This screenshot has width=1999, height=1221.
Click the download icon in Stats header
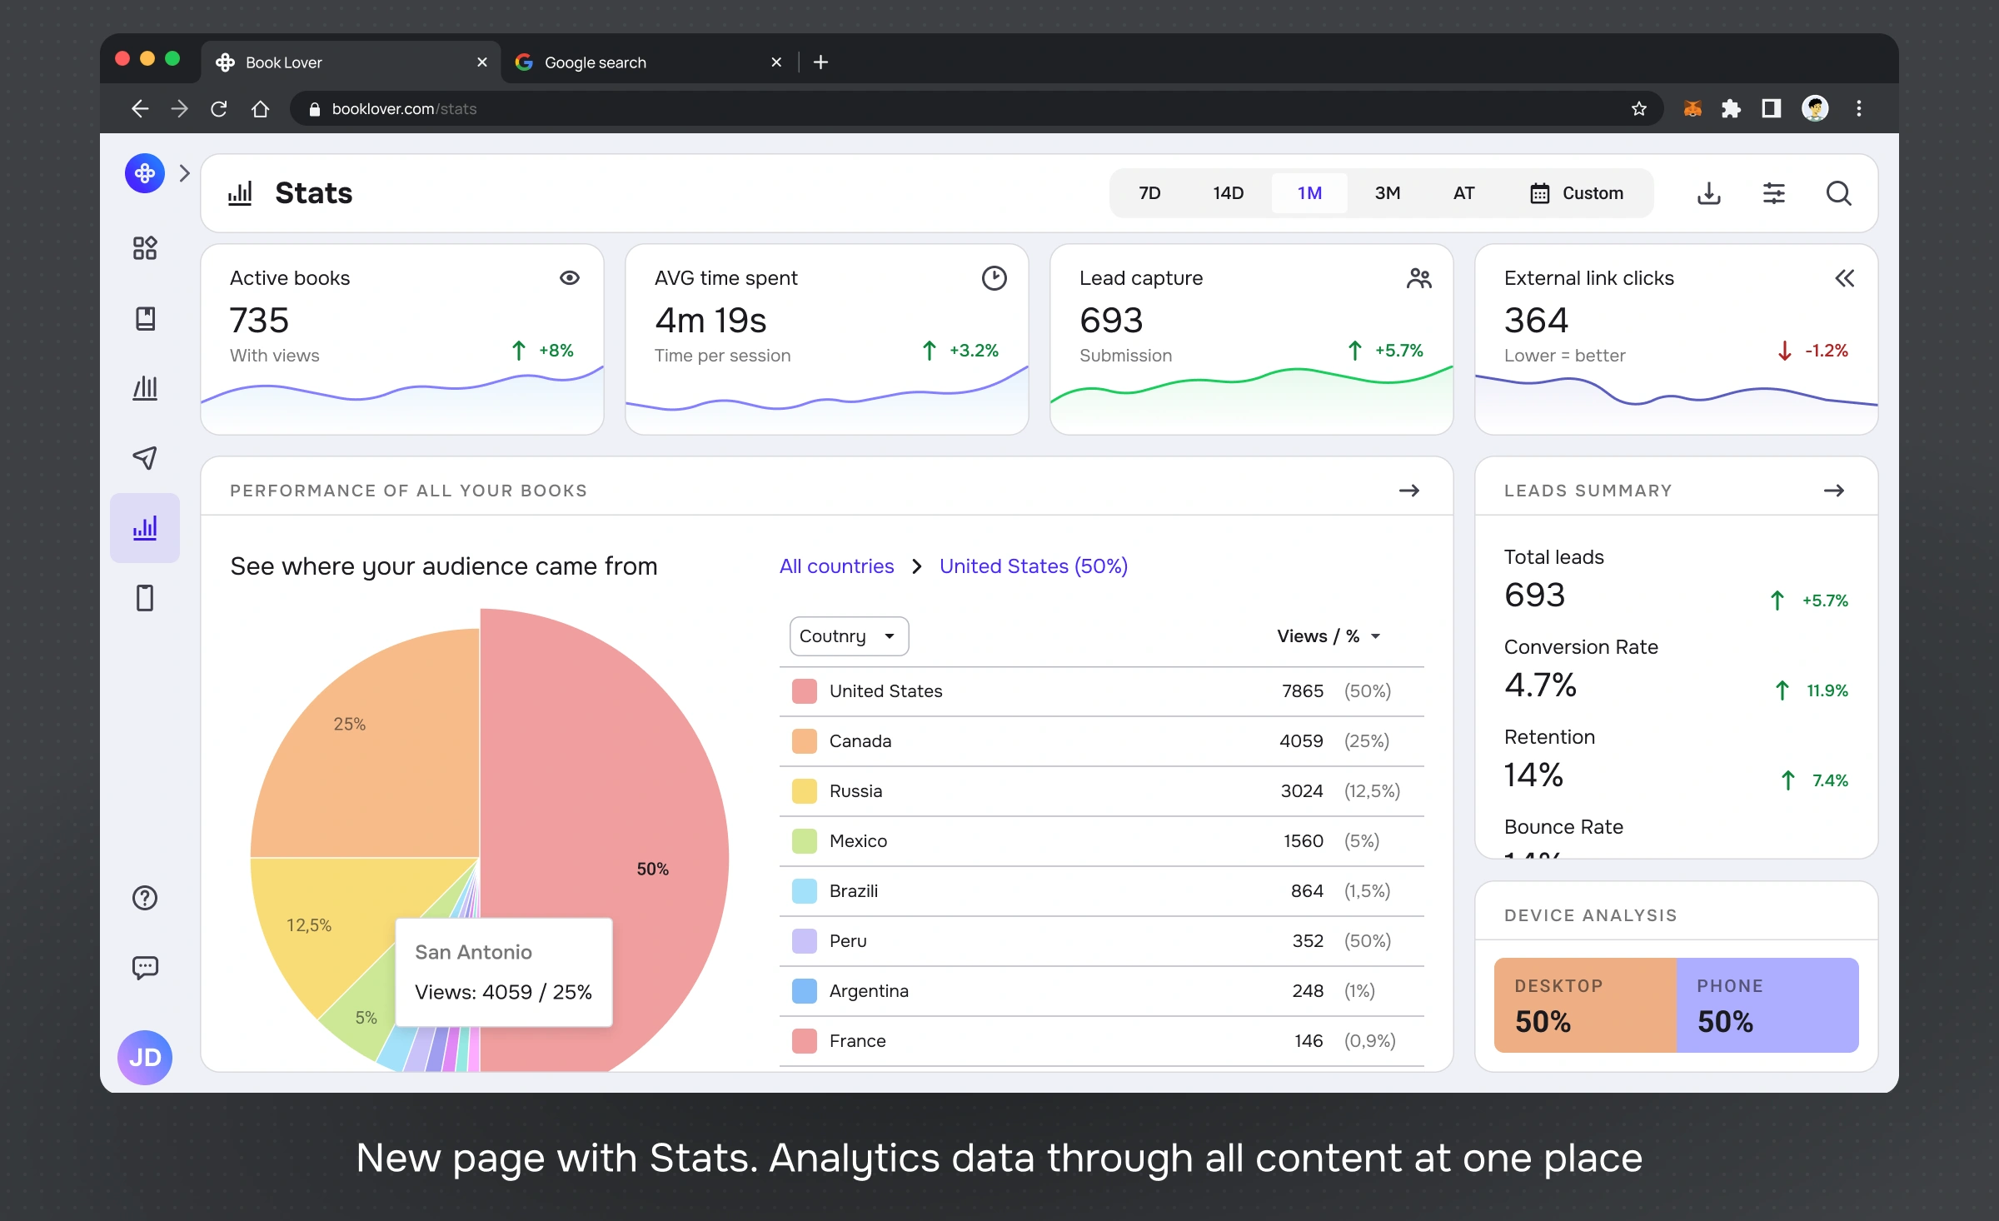1709,193
